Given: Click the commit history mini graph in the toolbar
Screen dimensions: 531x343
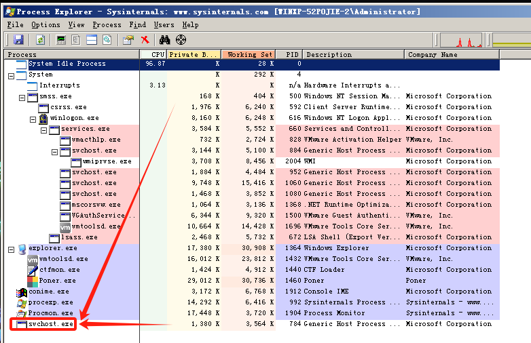Looking at the screenshot, I should 512,40.
